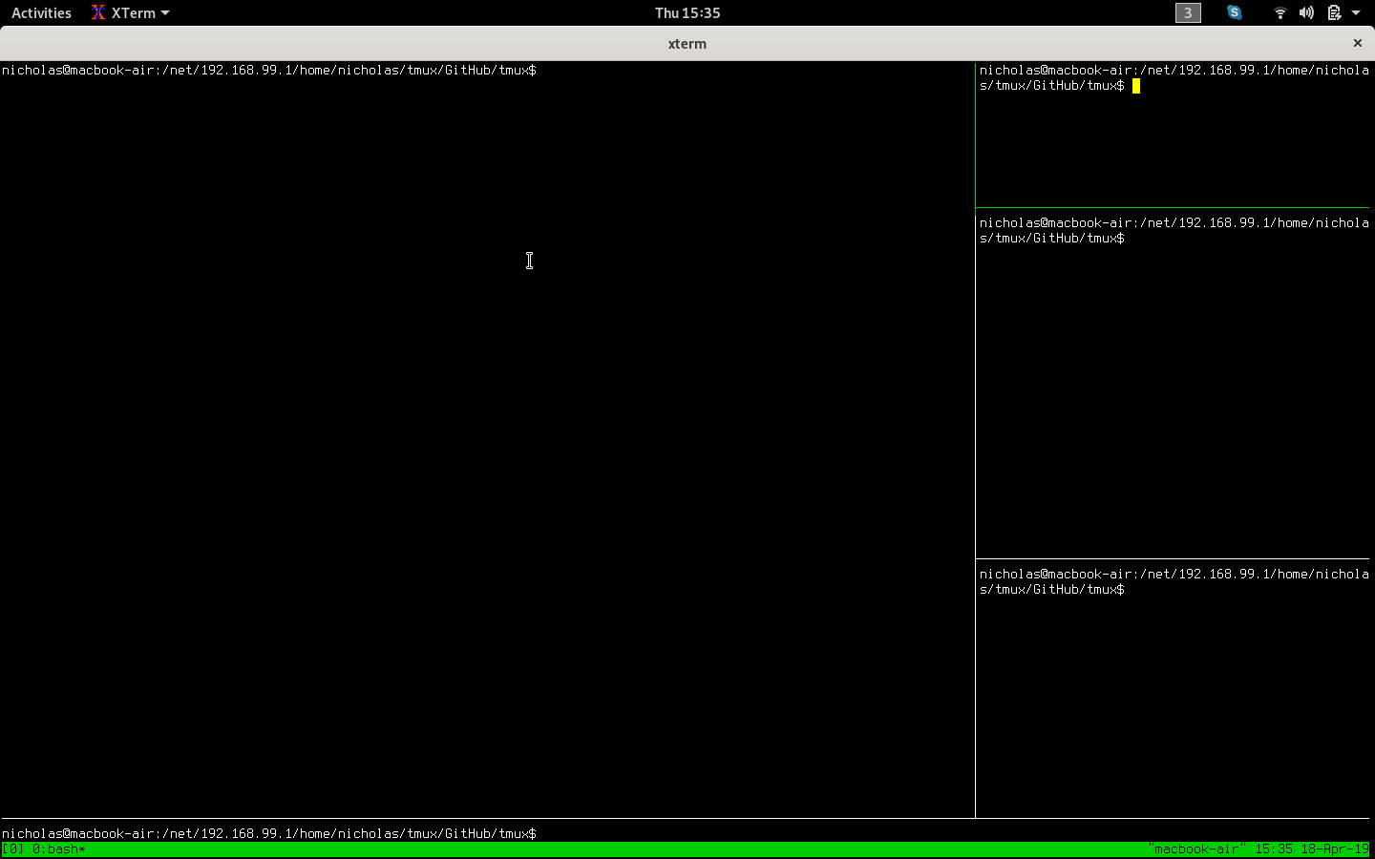This screenshot has width=1375, height=859.
Task: Click the tmux session label [0]
Action: [x=13, y=849]
